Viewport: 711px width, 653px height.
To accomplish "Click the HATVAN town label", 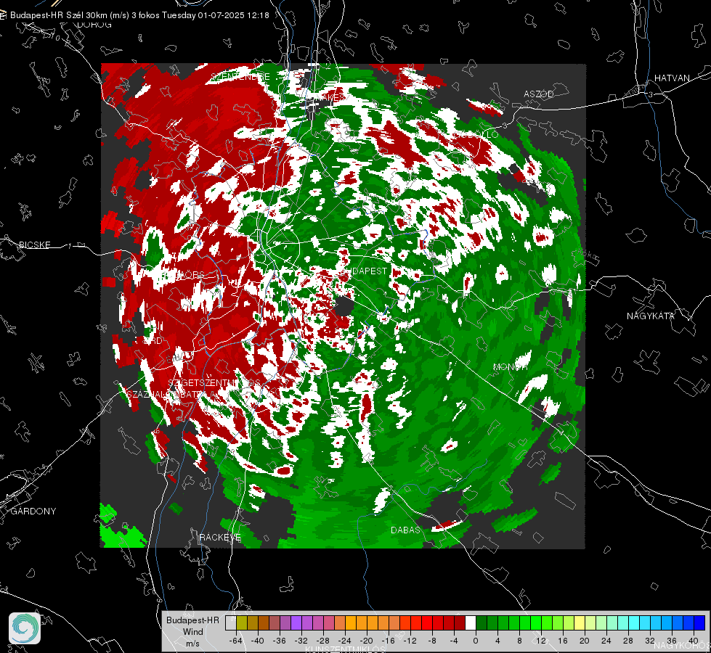I will pyautogui.click(x=672, y=78).
